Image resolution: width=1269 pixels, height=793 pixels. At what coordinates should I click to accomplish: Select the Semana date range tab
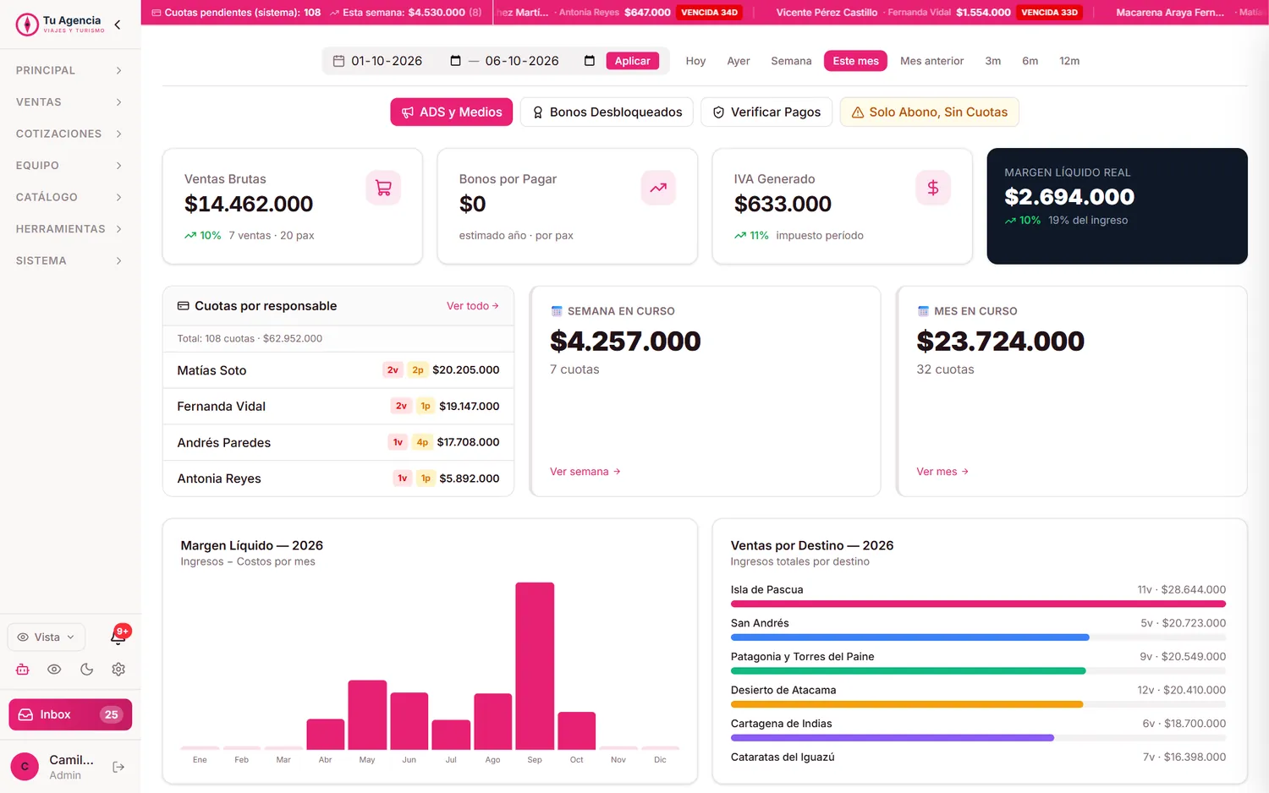(x=791, y=61)
